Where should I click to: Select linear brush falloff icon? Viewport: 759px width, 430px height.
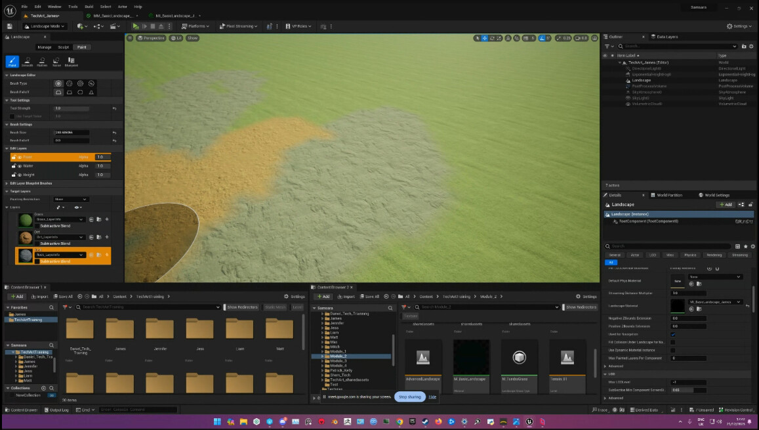coord(70,92)
